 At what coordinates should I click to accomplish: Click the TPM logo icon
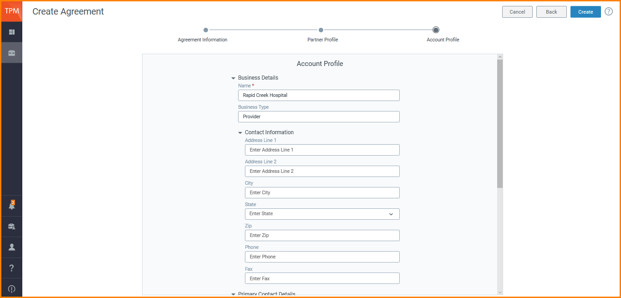[x=12, y=11]
